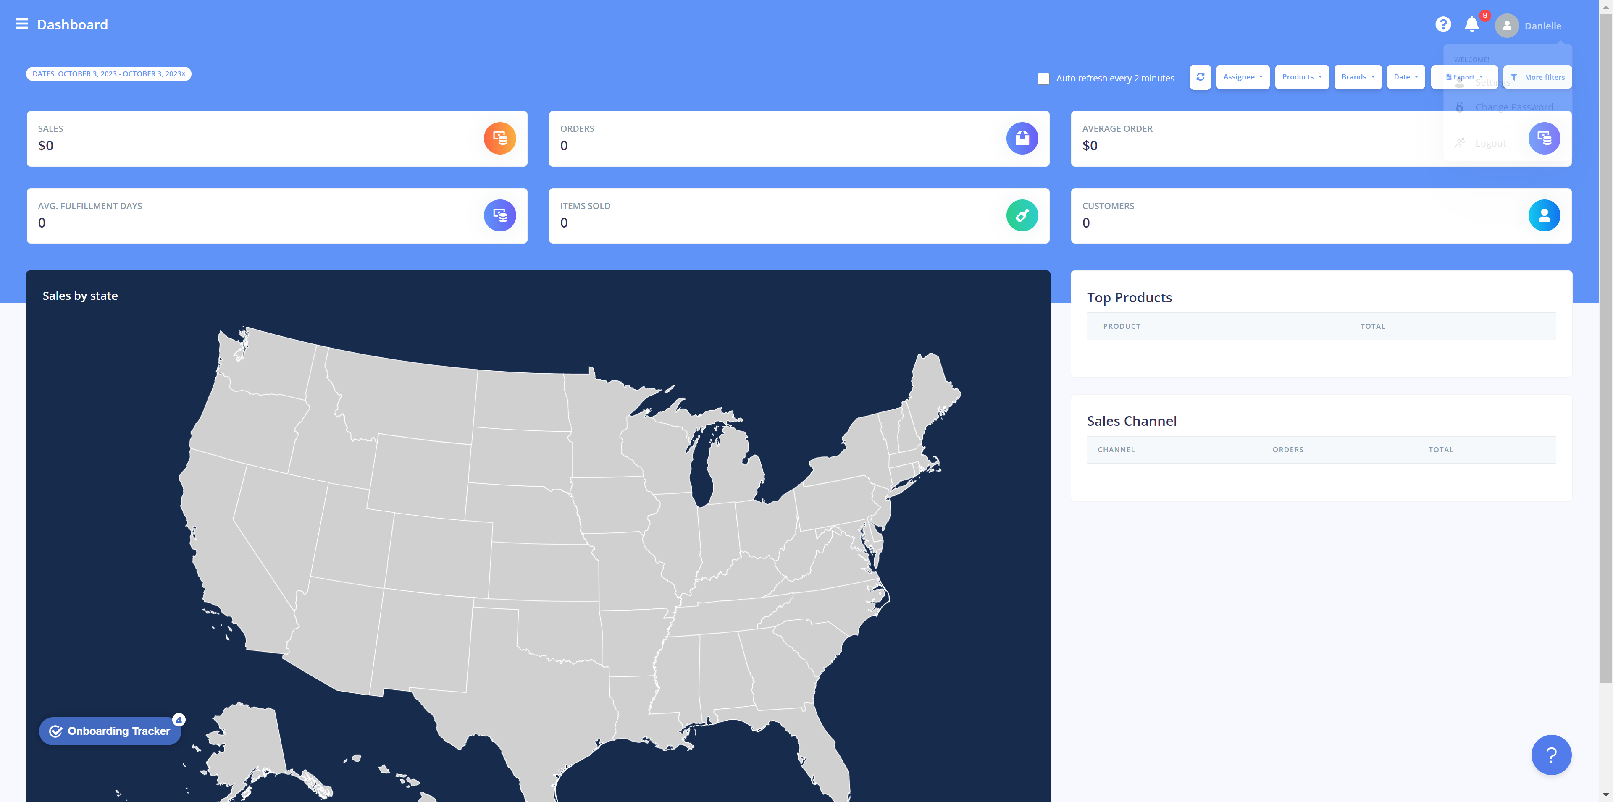Open the More filters menu

pyautogui.click(x=1538, y=76)
